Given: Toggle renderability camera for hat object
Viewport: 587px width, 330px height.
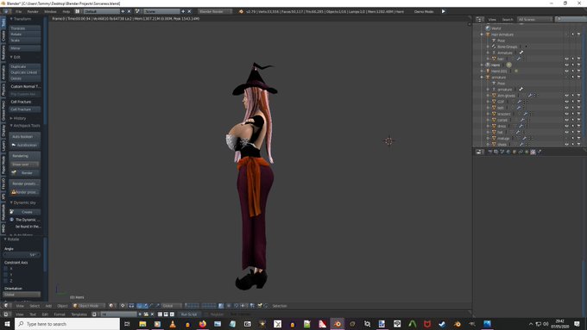Looking at the screenshot, I should (x=578, y=133).
